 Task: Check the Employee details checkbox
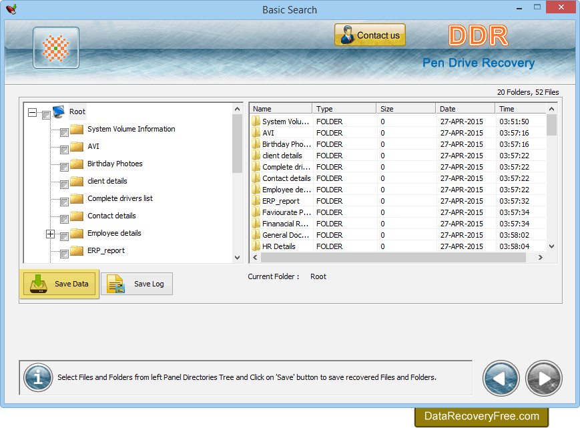(x=64, y=237)
